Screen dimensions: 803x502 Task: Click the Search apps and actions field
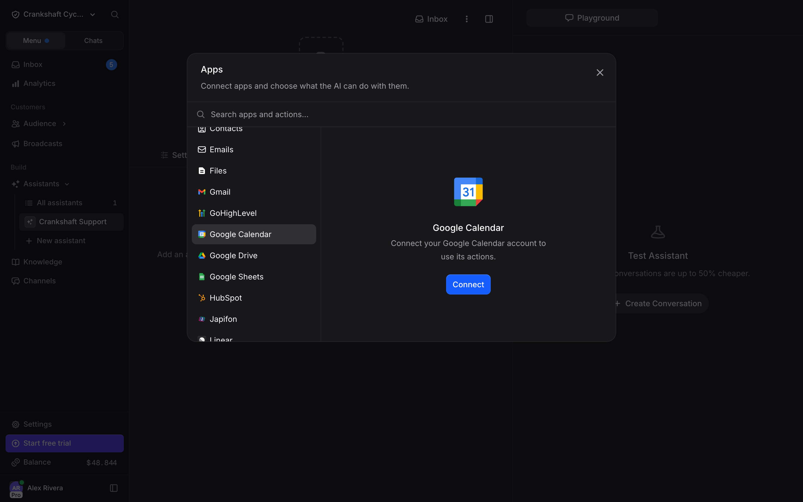(x=401, y=114)
